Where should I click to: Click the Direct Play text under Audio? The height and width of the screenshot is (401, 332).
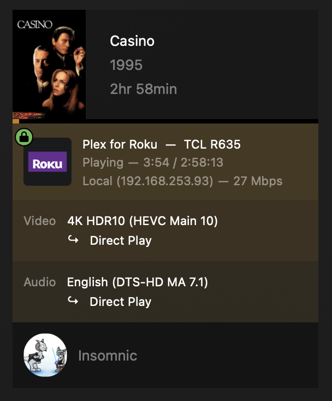click(x=121, y=302)
